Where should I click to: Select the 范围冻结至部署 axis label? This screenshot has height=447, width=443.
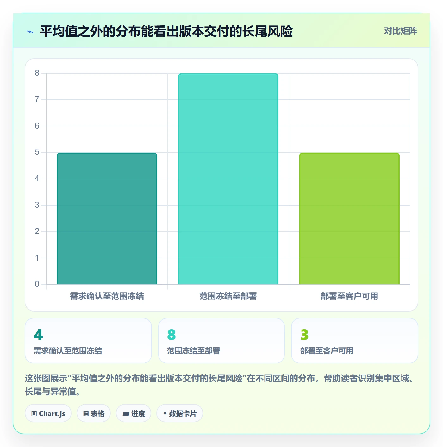point(228,296)
